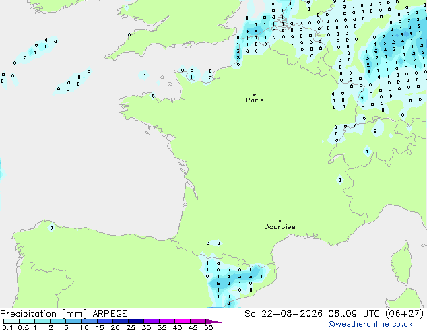Click the Dourbies location dot marker
This screenshot has height=330, width=427.
tap(280, 221)
